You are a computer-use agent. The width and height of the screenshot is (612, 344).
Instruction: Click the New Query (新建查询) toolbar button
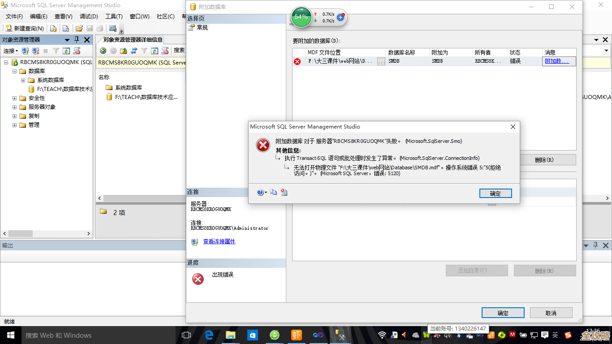(x=25, y=28)
